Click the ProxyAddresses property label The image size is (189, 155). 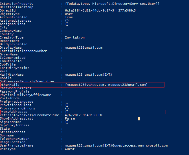(x=14, y=112)
